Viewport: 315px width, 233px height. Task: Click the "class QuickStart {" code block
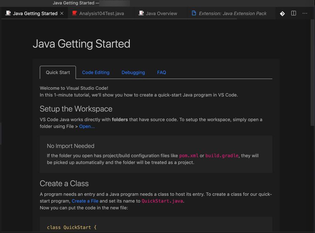tap(72, 227)
